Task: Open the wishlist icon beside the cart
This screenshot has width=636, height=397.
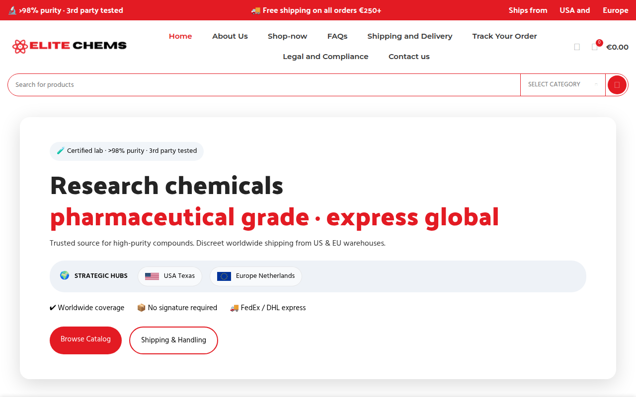Action: (x=577, y=47)
